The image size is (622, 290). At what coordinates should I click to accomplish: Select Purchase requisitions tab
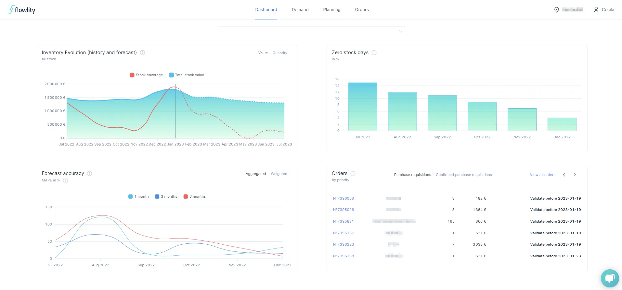(x=412, y=175)
